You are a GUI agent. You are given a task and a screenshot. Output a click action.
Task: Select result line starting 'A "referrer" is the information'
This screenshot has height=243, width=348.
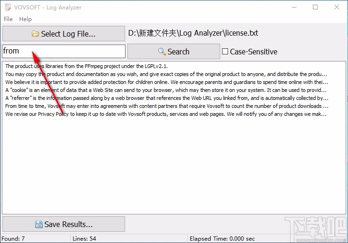tap(167, 98)
